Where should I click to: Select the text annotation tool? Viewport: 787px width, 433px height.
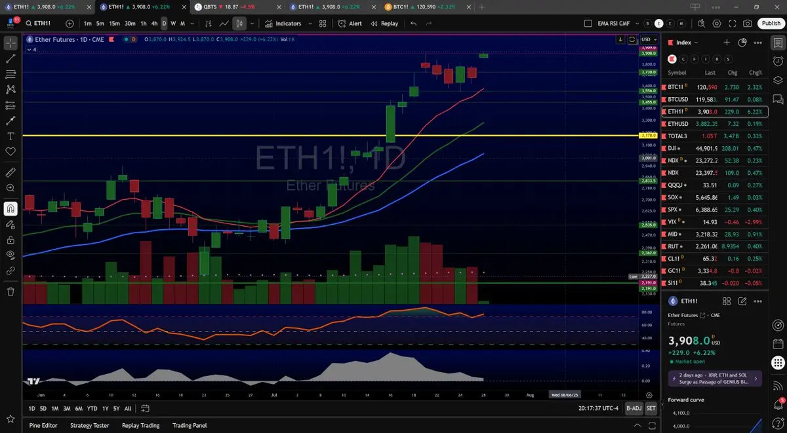click(10, 136)
